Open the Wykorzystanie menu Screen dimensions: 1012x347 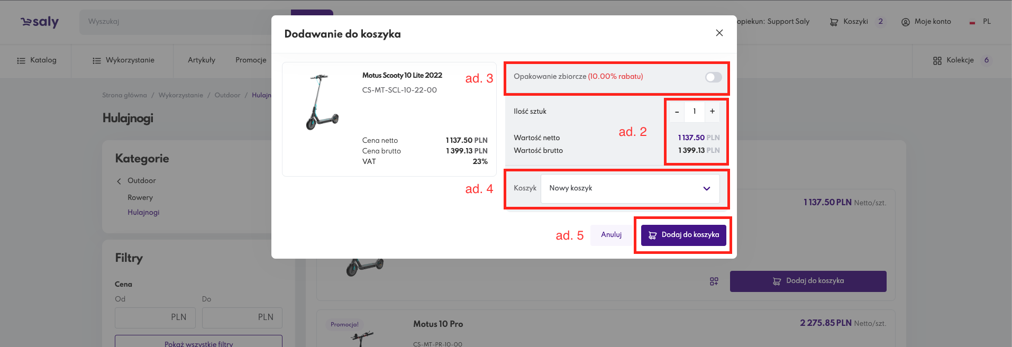coord(123,60)
